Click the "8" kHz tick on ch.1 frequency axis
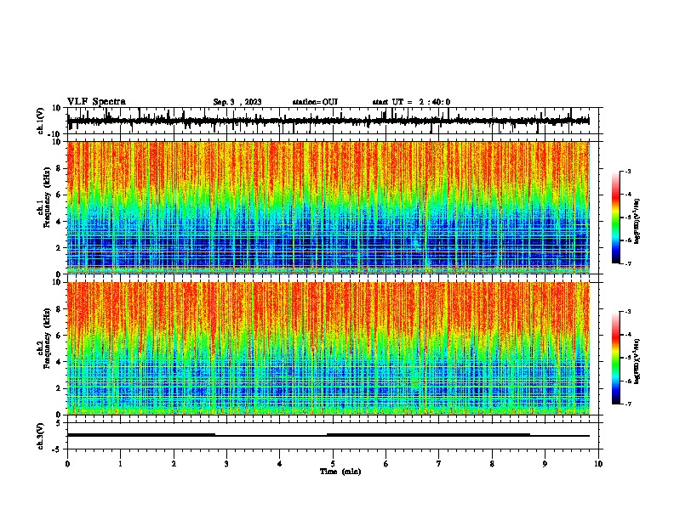The width and height of the screenshot is (674, 520). 59,168
